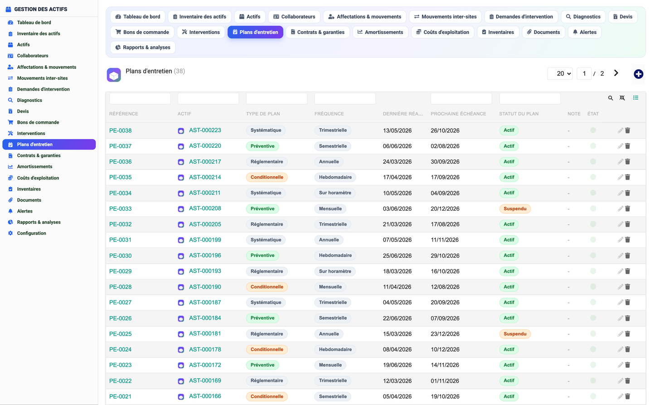This screenshot has height=405, width=655.
Task: Open Diagnostics in the left sidebar
Action: [x=29, y=100]
